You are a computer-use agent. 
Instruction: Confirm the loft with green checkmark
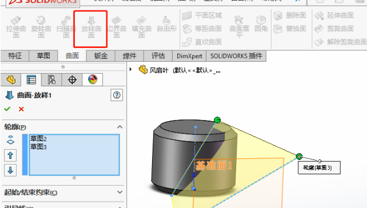coord(7,109)
